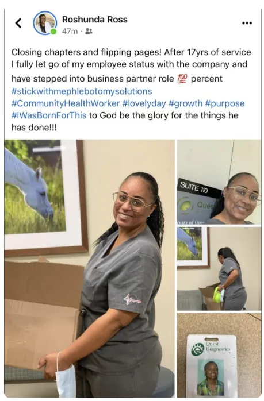The image size is (264, 401).
Task: Select the #growth hashtag
Action: click(x=186, y=103)
